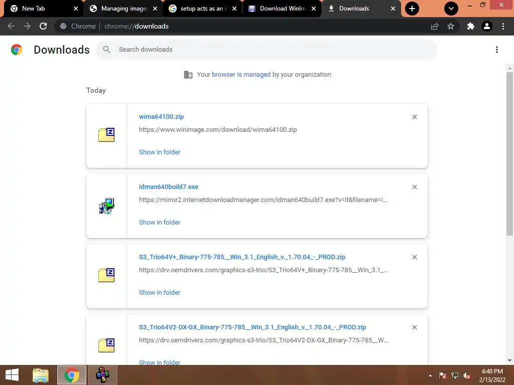Show S3_Trio64V+ zip in folder
514x385 pixels.
(160, 292)
